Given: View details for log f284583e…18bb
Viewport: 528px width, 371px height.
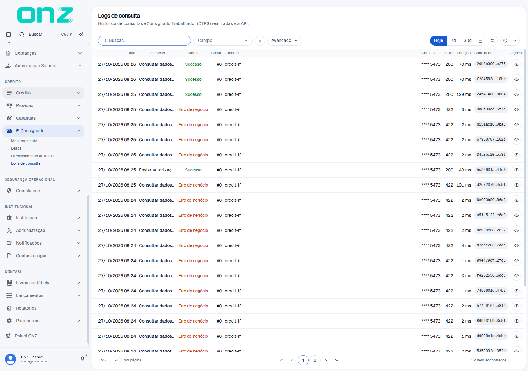Looking at the screenshot, I should pos(516,79).
